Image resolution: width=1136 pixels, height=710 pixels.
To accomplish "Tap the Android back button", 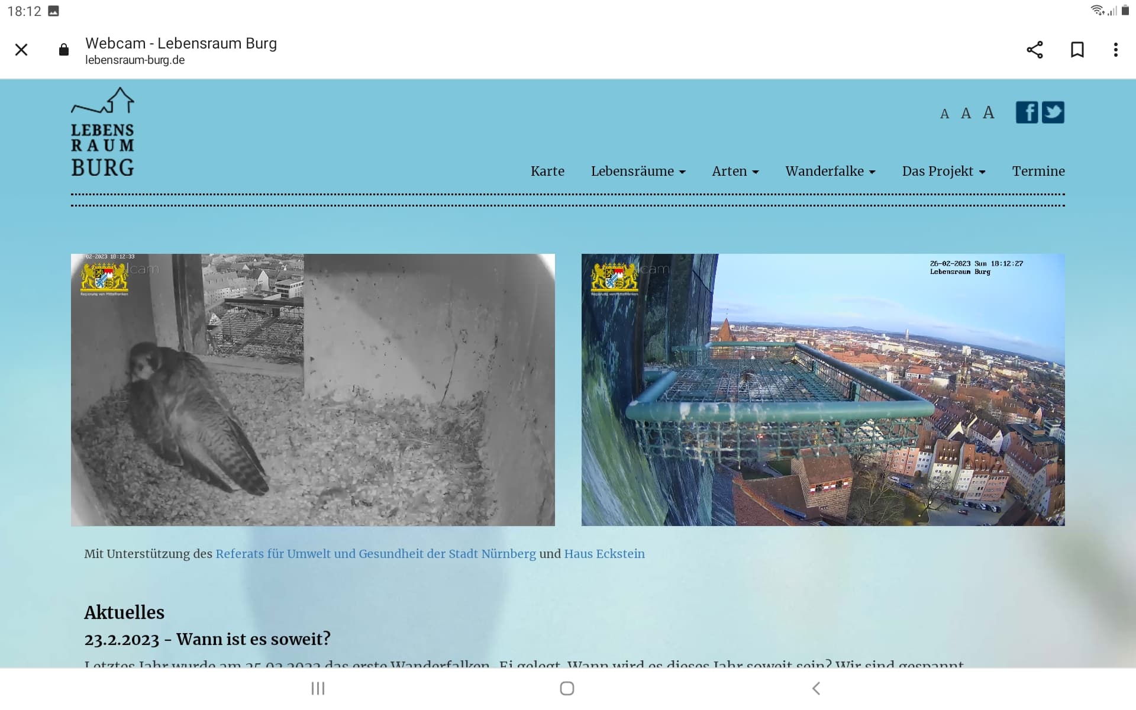I will (816, 688).
